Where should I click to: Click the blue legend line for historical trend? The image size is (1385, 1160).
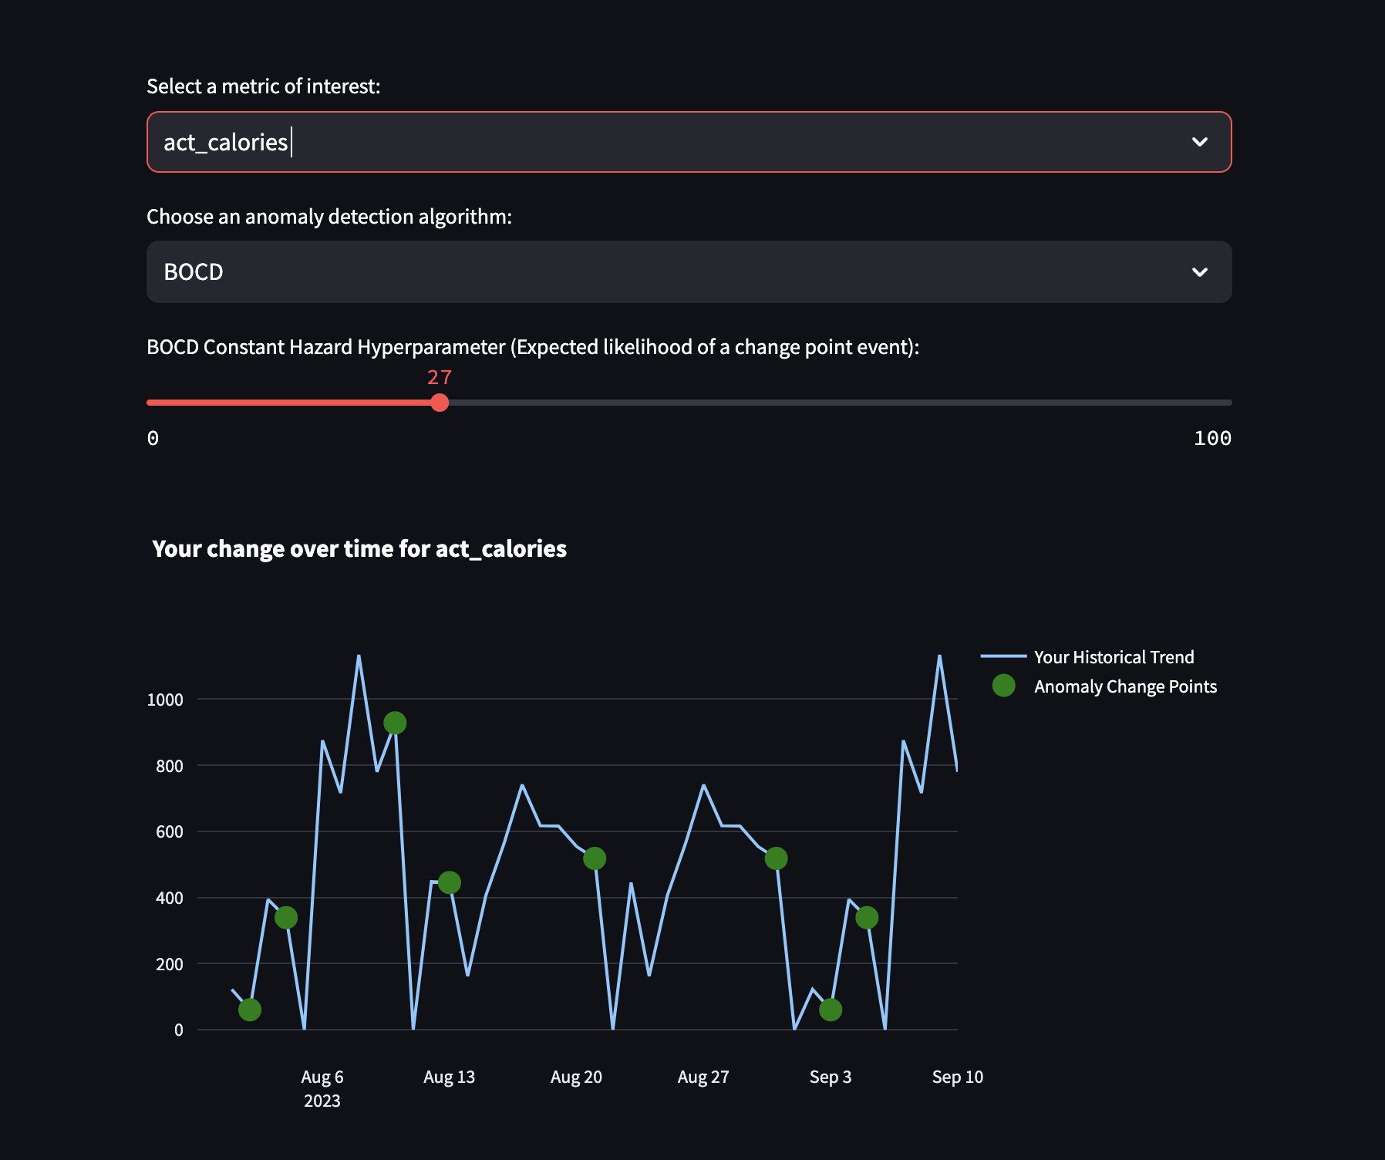click(1003, 656)
